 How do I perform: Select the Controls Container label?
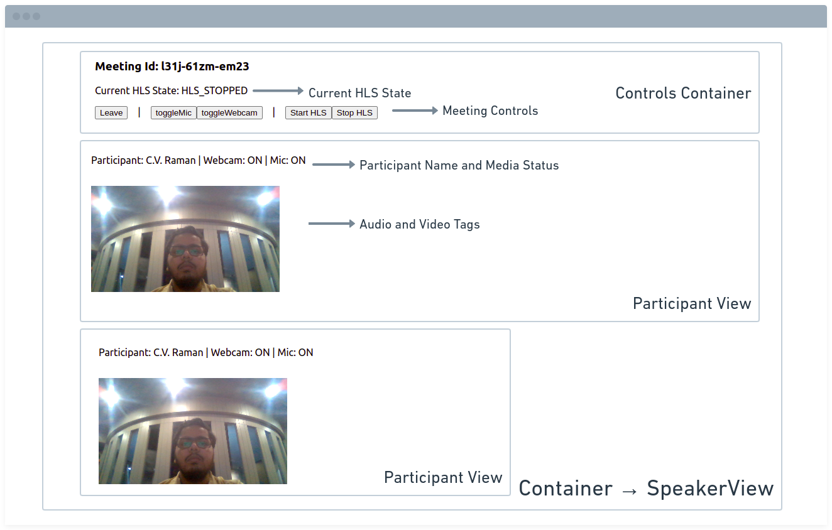[x=683, y=94]
